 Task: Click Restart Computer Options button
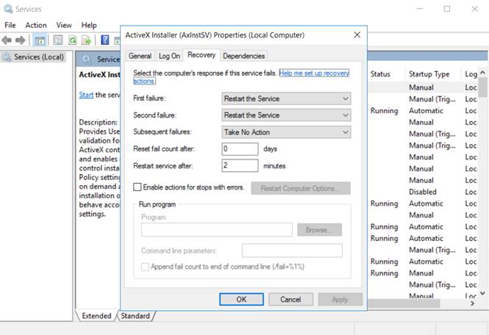pos(301,189)
